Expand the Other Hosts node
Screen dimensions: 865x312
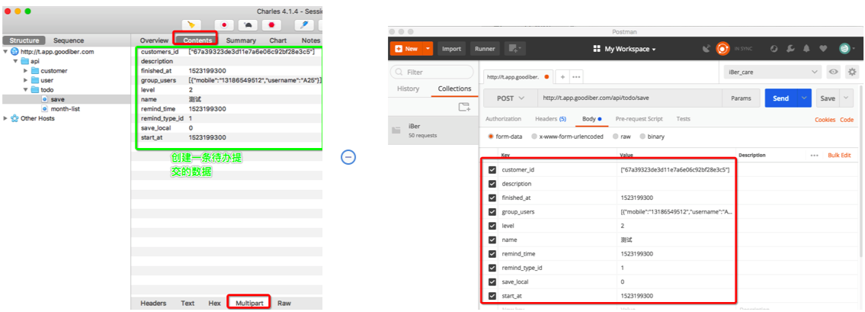5,118
